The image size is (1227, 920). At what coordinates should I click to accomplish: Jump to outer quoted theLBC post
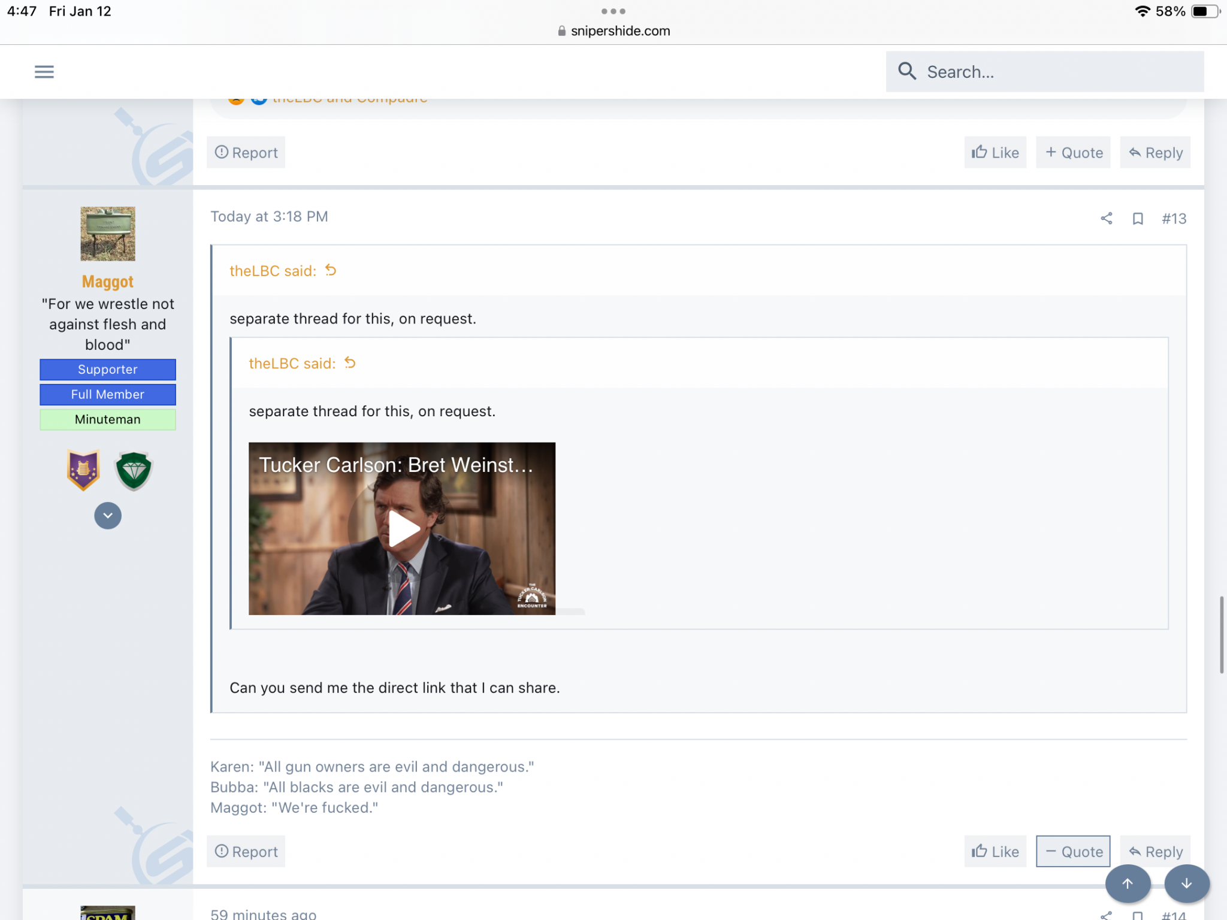(x=273, y=271)
